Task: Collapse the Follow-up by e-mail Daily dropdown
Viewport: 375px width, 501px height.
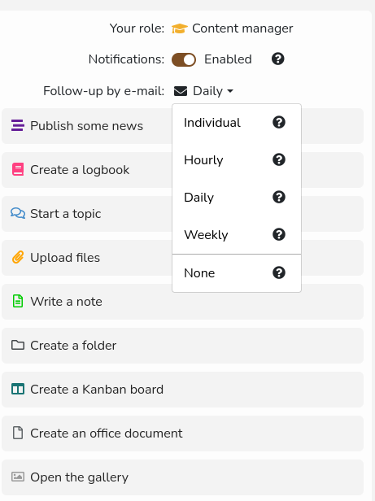Action: (x=213, y=91)
